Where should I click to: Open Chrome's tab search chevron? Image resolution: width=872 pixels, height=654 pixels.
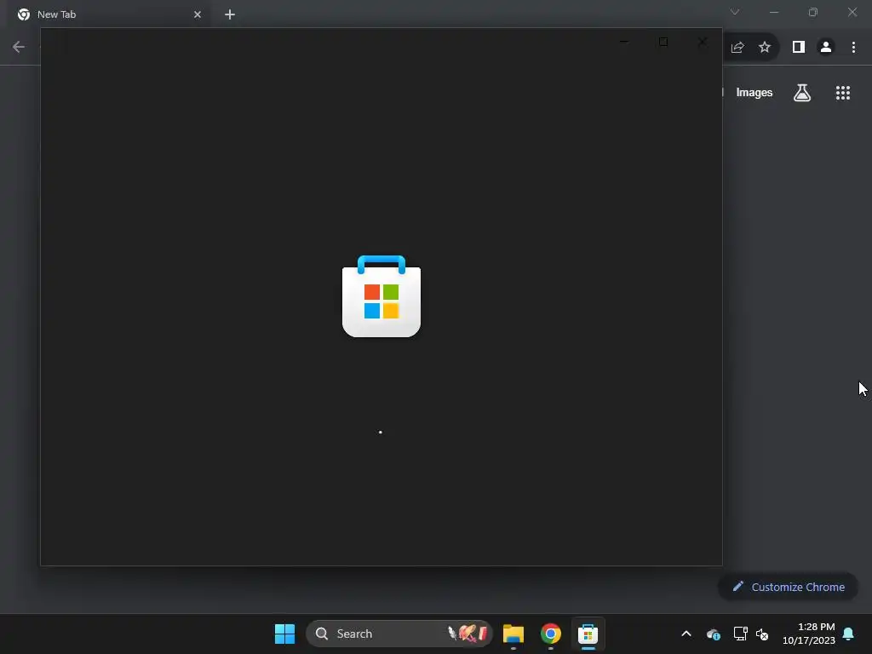735,12
